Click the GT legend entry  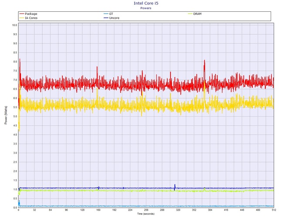tap(109, 14)
